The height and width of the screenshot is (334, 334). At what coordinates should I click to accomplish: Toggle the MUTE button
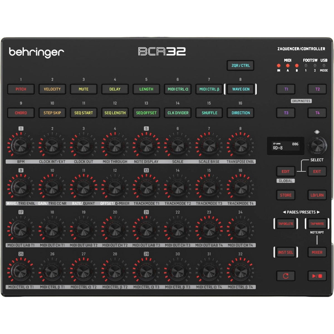click(83, 89)
